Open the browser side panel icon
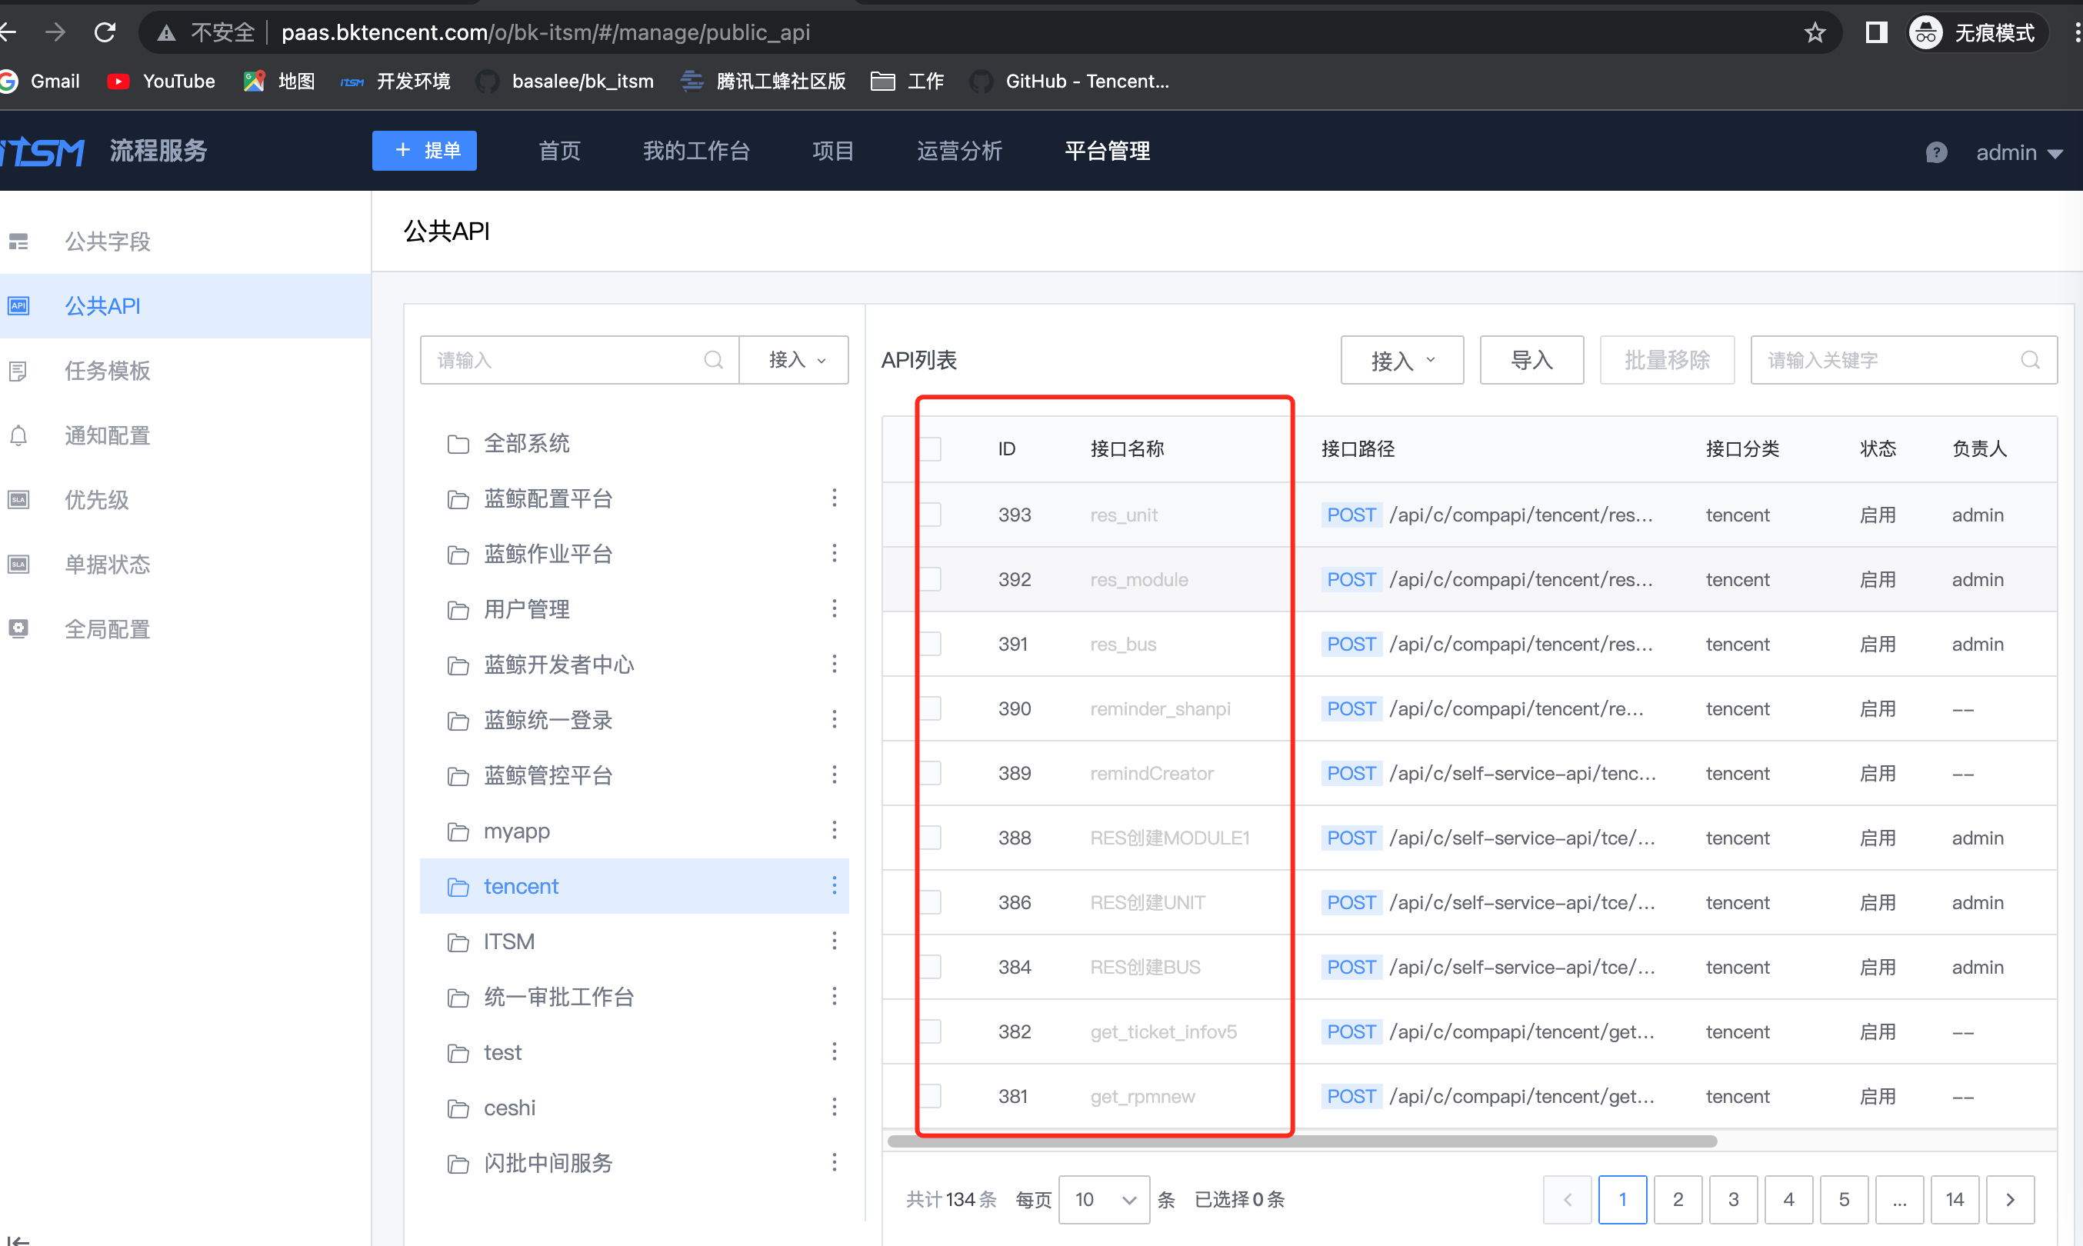Image resolution: width=2083 pixels, height=1246 pixels. pyautogui.click(x=1875, y=33)
